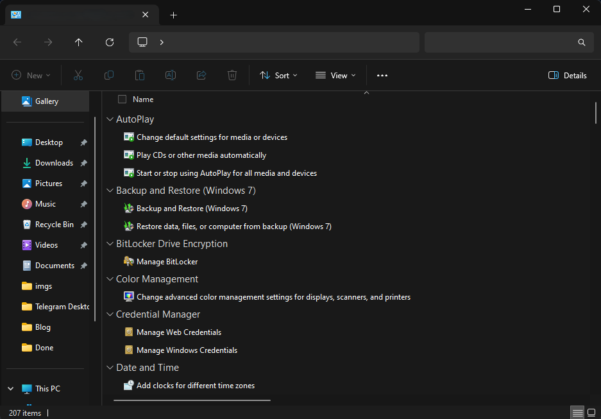Viewport: 601px width, 419px height.
Task: Go up one level with up arrow
Action: tap(79, 42)
